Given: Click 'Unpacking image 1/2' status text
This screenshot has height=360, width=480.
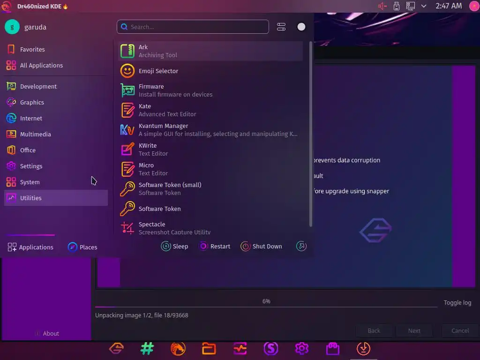Looking at the screenshot, I should [x=142, y=315].
